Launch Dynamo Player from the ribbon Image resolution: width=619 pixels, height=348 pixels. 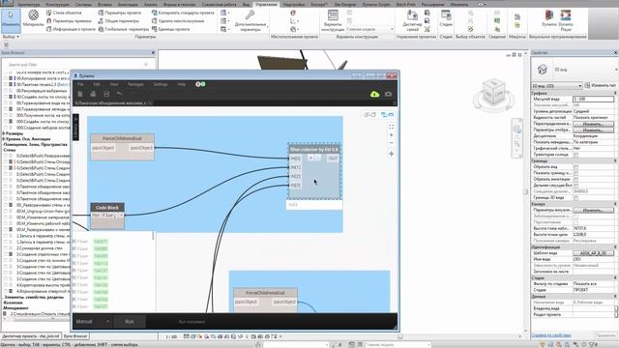pos(566,20)
